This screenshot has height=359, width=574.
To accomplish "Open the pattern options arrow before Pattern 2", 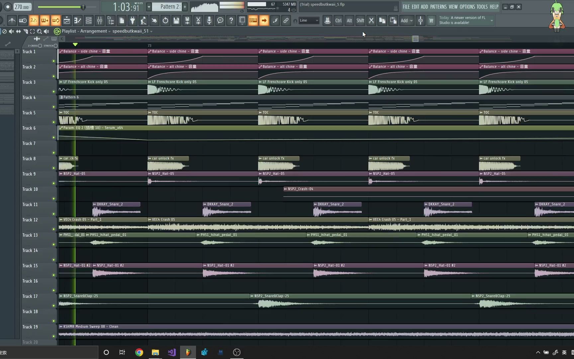I will tap(149, 7).
